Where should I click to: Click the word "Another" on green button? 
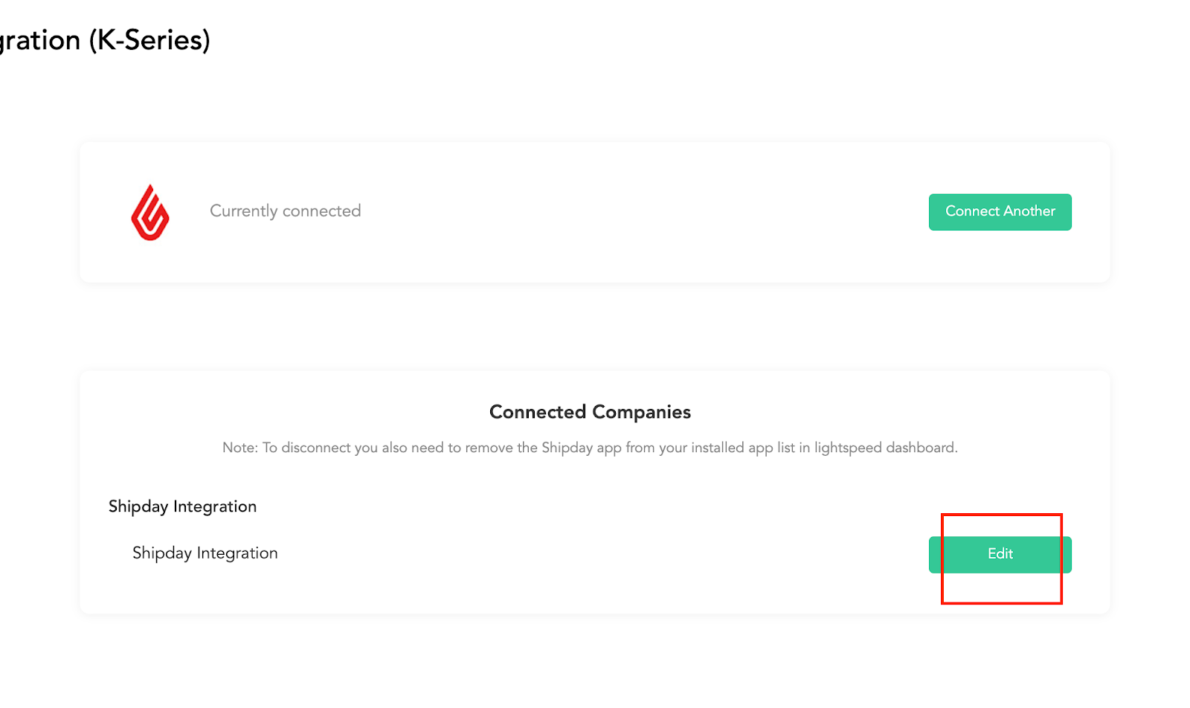coord(1029,211)
